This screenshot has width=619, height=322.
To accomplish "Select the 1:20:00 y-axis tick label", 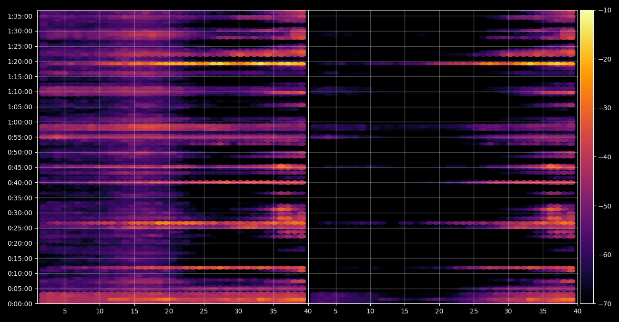I will 20,62.
